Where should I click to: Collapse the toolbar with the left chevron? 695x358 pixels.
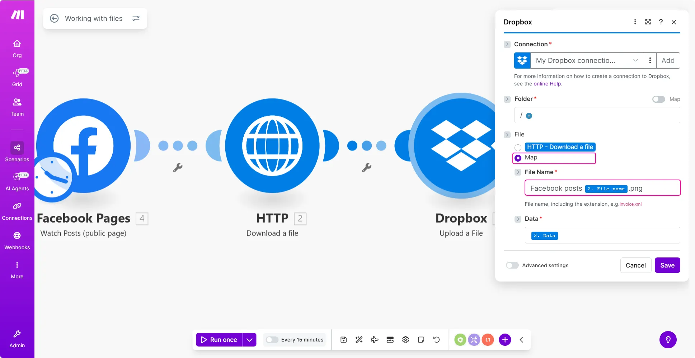(x=521, y=340)
